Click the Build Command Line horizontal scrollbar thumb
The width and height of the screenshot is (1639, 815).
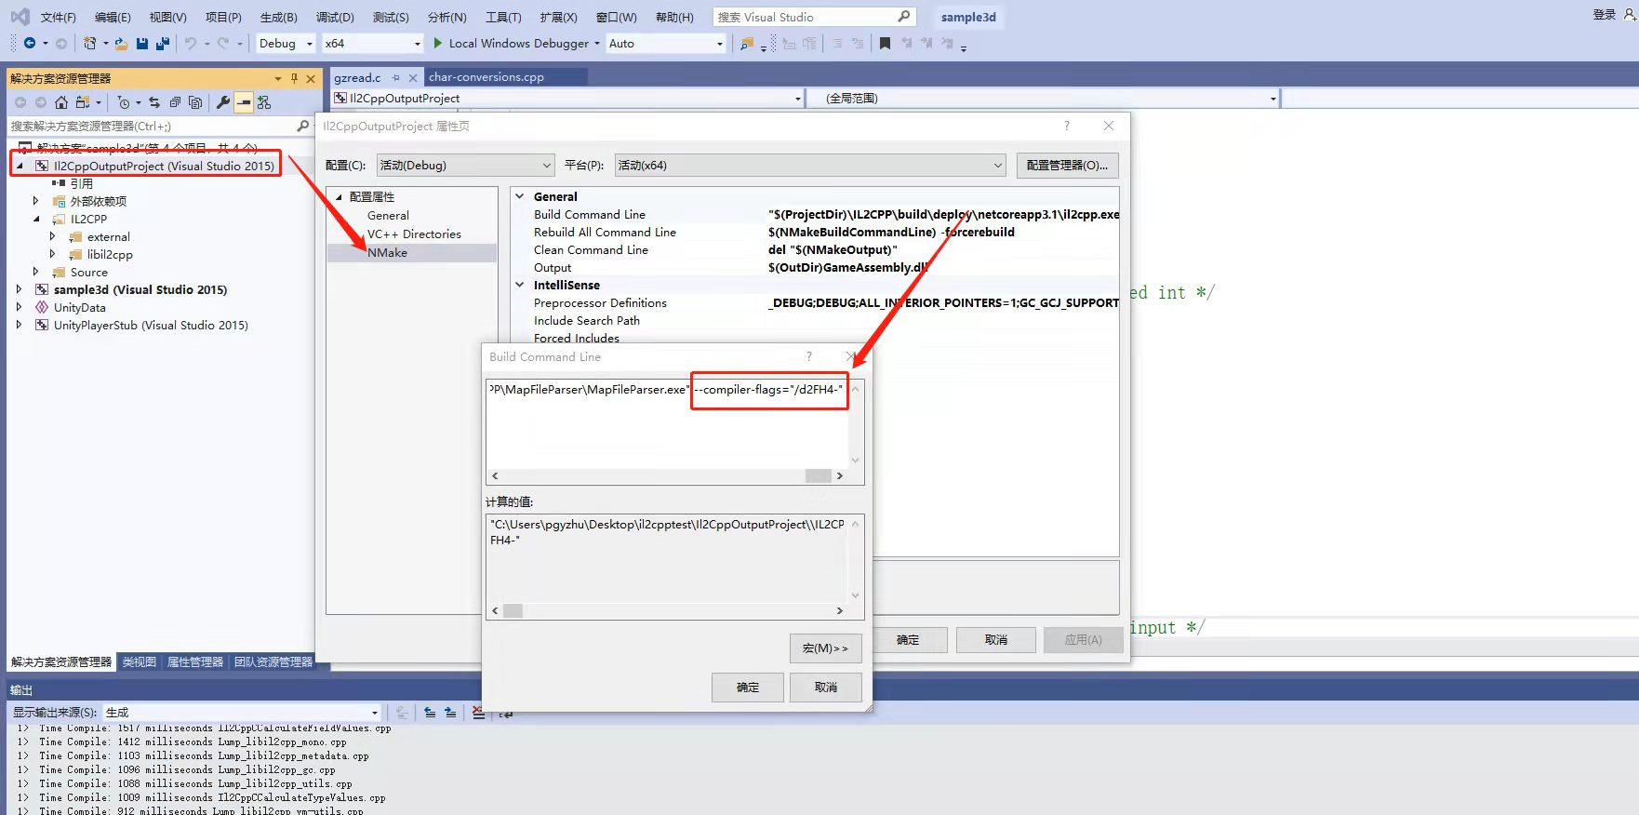819,476
